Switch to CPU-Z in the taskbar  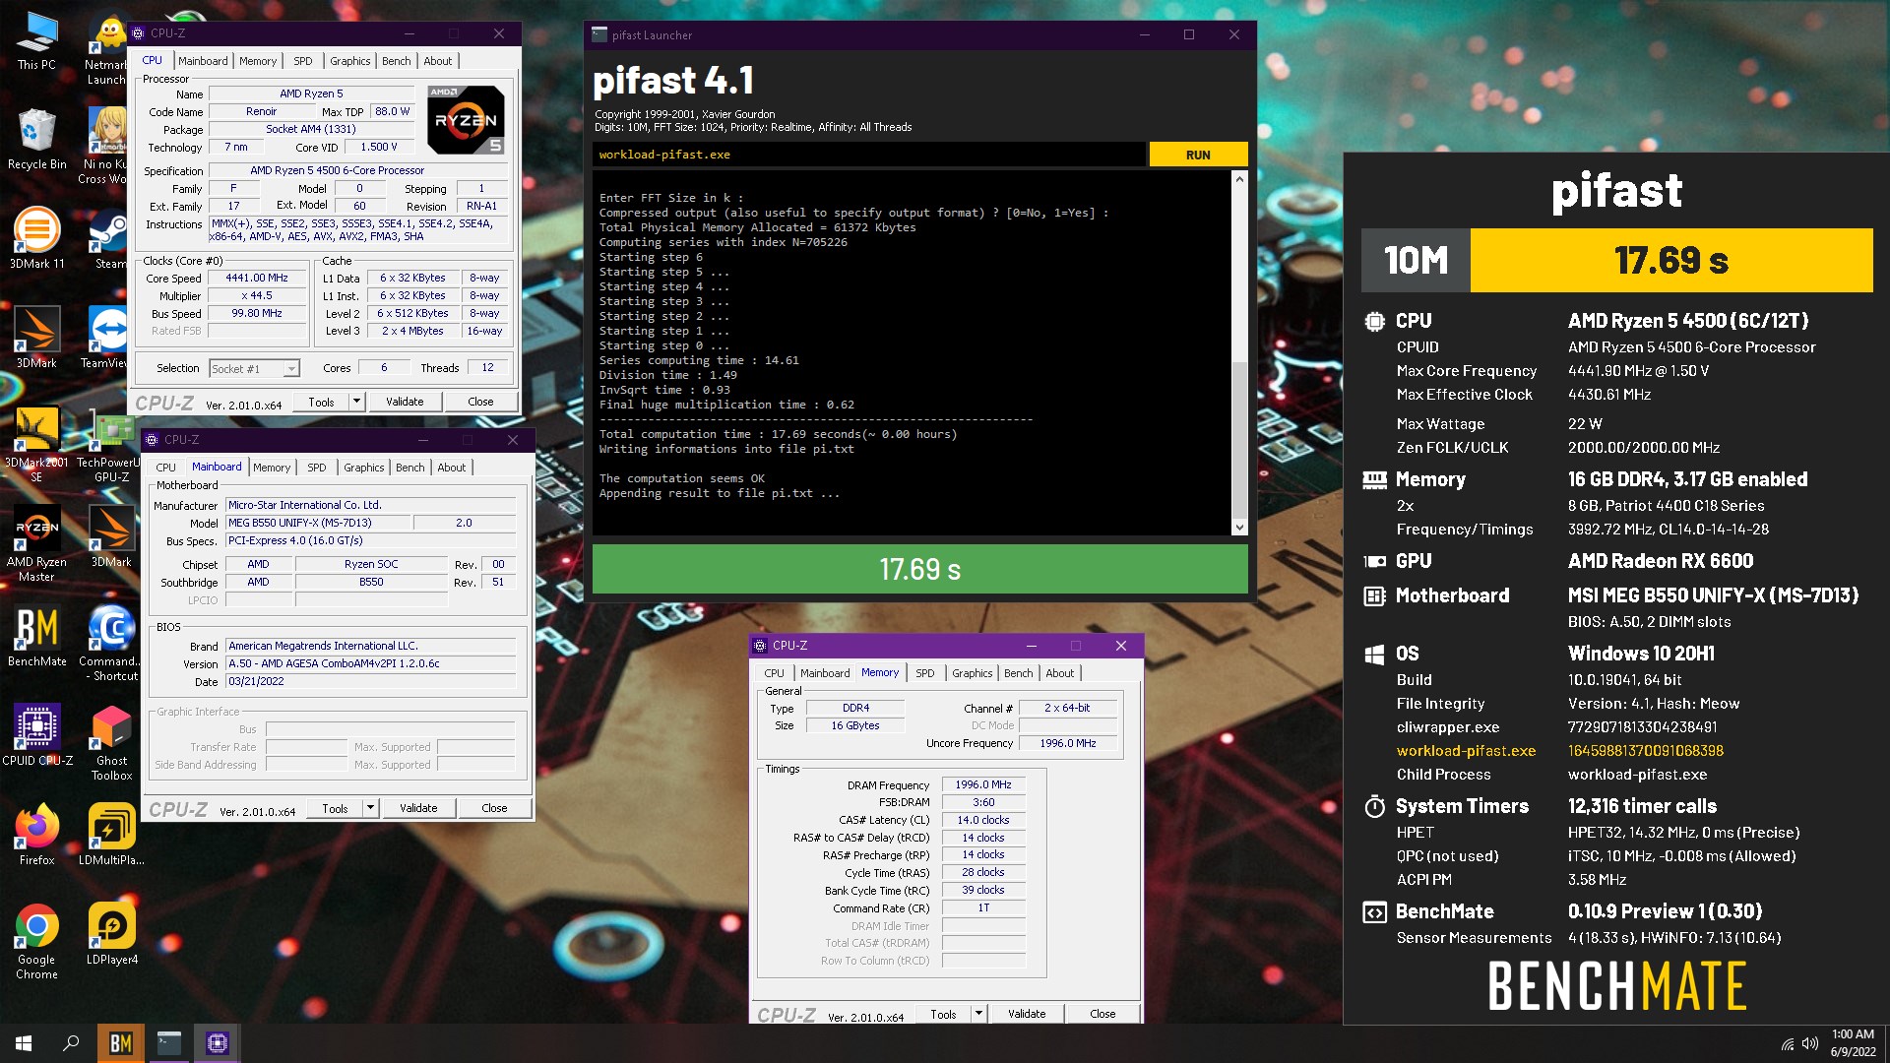click(218, 1043)
